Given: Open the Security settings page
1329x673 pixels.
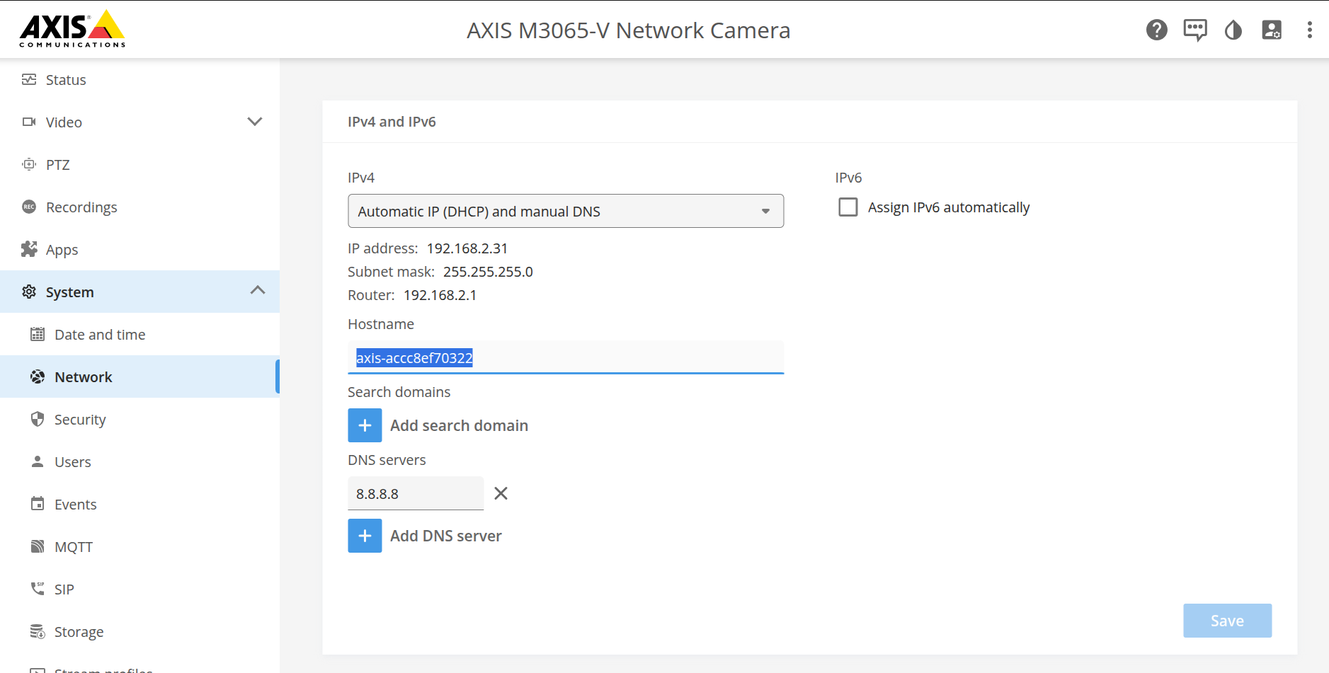Looking at the screenshot, I should click(x=80, y=420).
